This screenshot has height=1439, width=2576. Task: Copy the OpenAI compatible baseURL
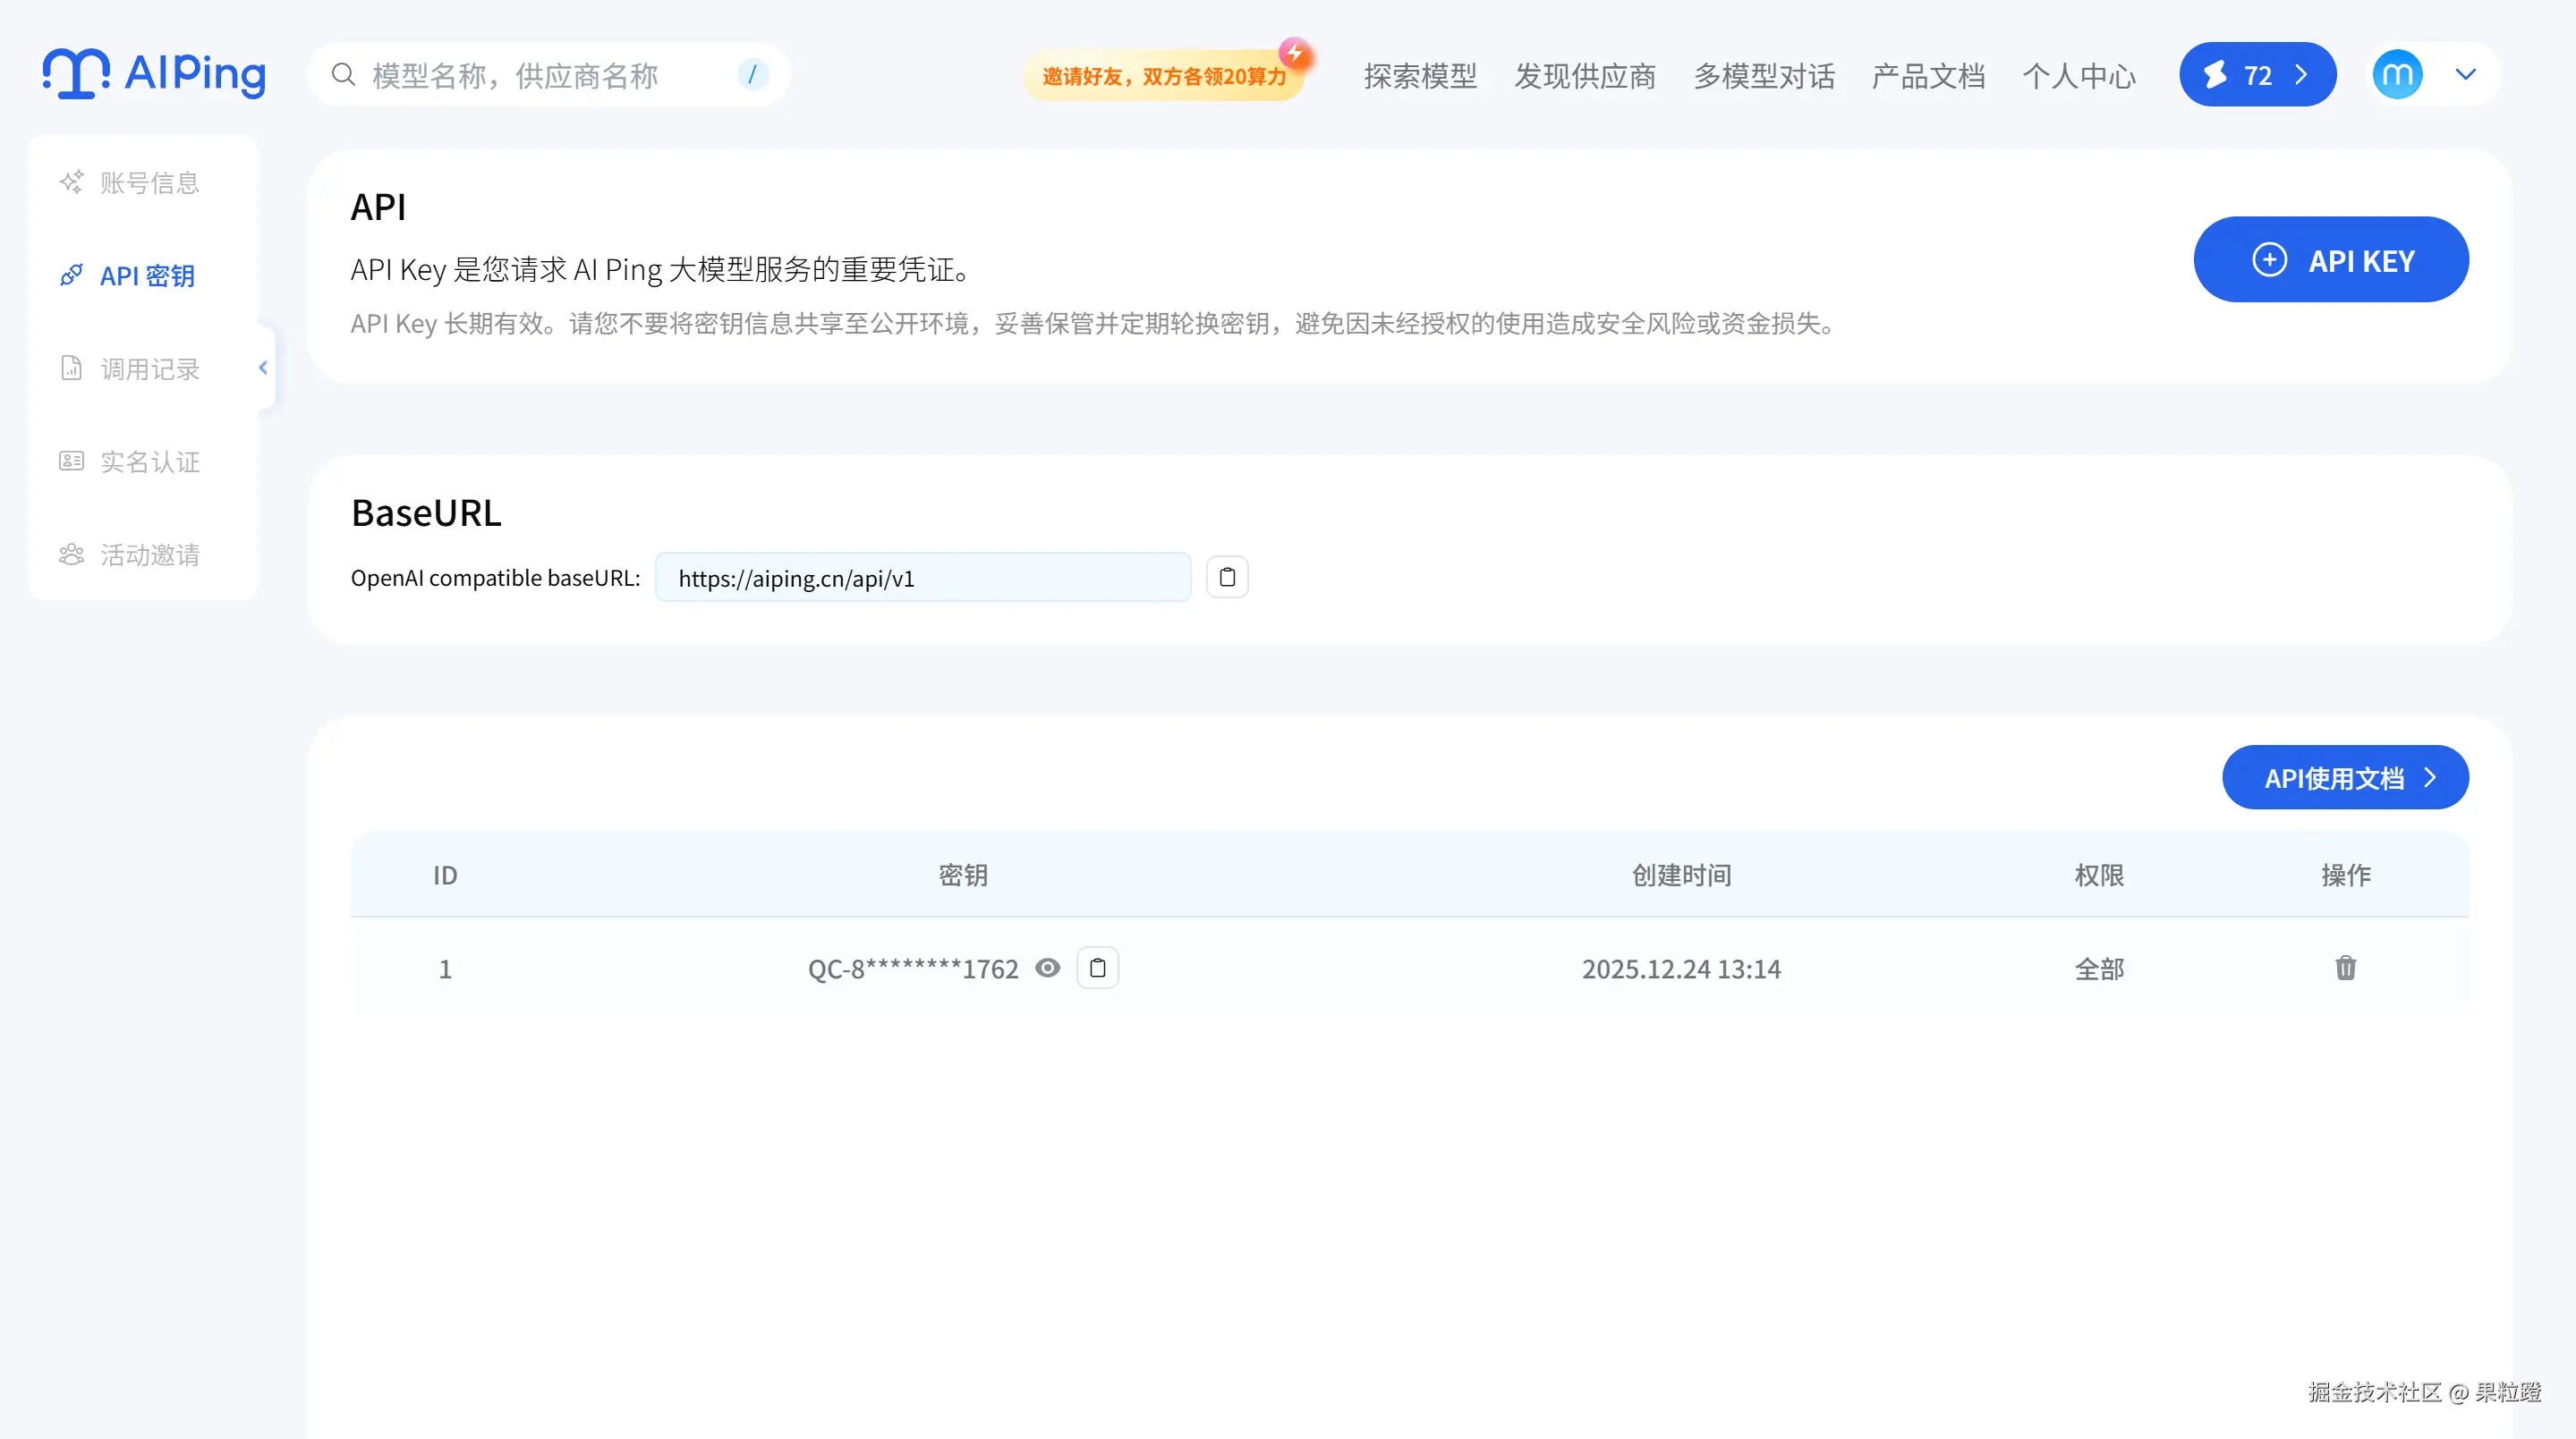click(x=1227, y=578)
